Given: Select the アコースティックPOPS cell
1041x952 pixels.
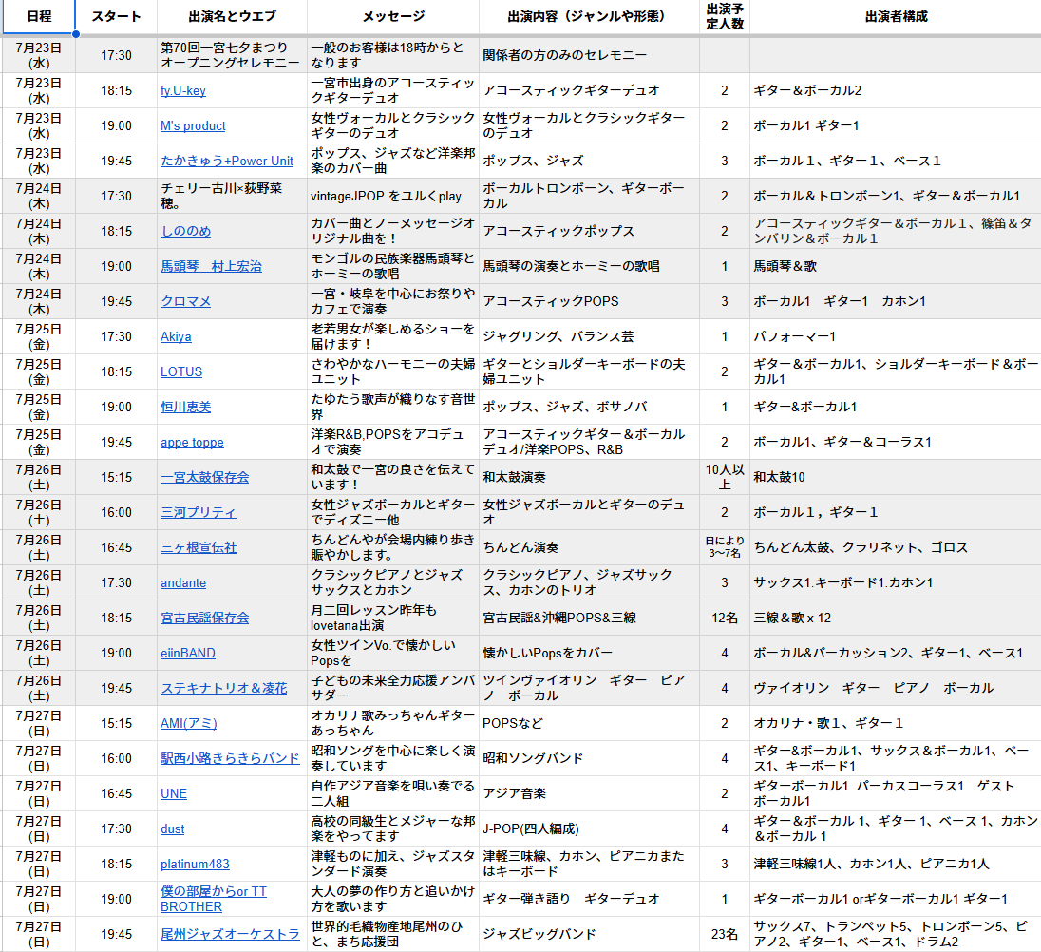Looking at the screenshot, I should (589, 301).
